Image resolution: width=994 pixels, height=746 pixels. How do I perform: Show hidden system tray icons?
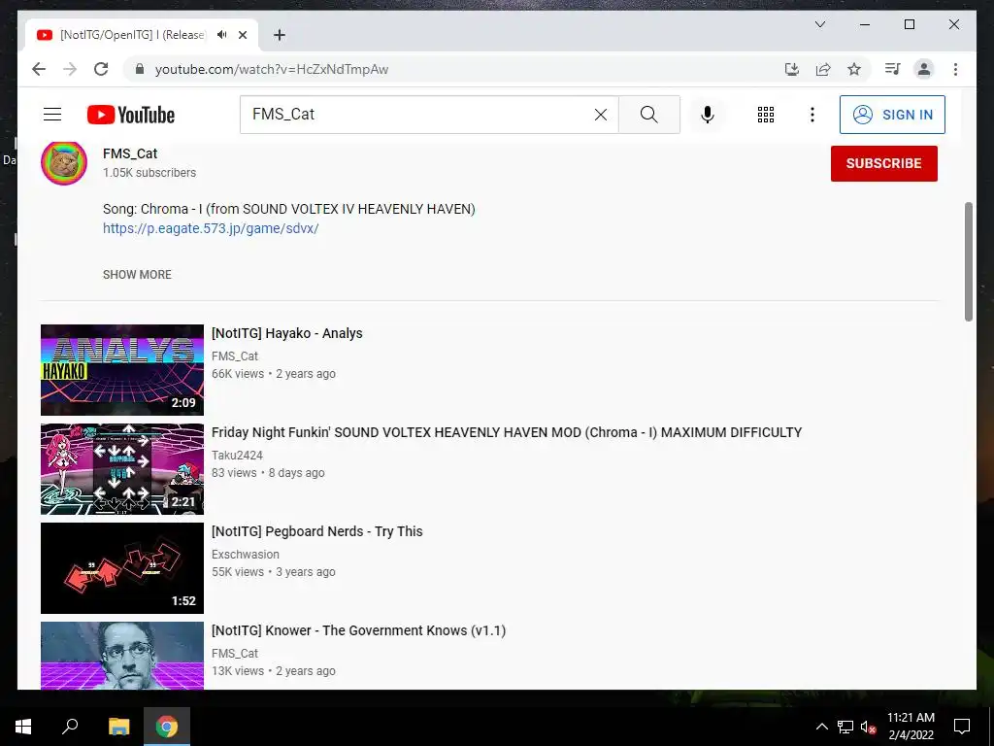point(821,727)
